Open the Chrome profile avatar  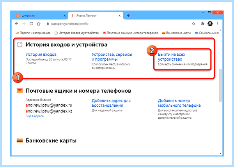pos(210,23)
